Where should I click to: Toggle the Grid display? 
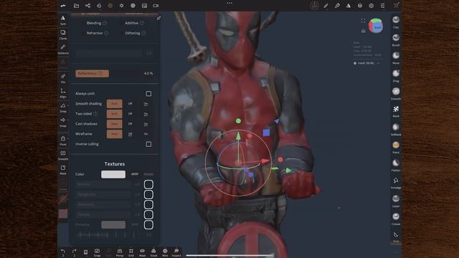(131, 253)
